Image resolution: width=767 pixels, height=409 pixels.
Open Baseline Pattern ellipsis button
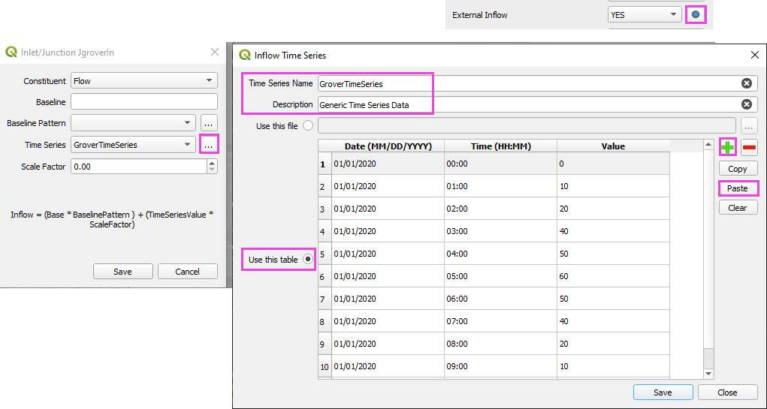coord(209,123)
